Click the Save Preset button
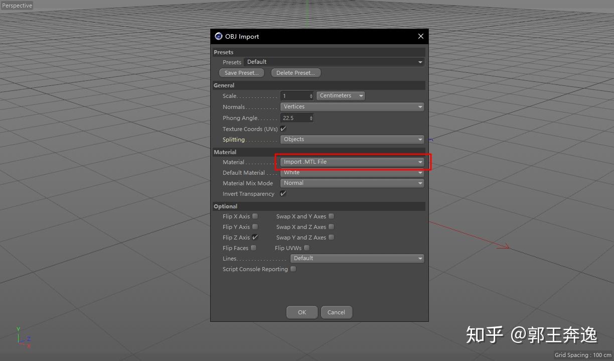The width and height of the screenshot is (614, 361). tap(241, 72)
